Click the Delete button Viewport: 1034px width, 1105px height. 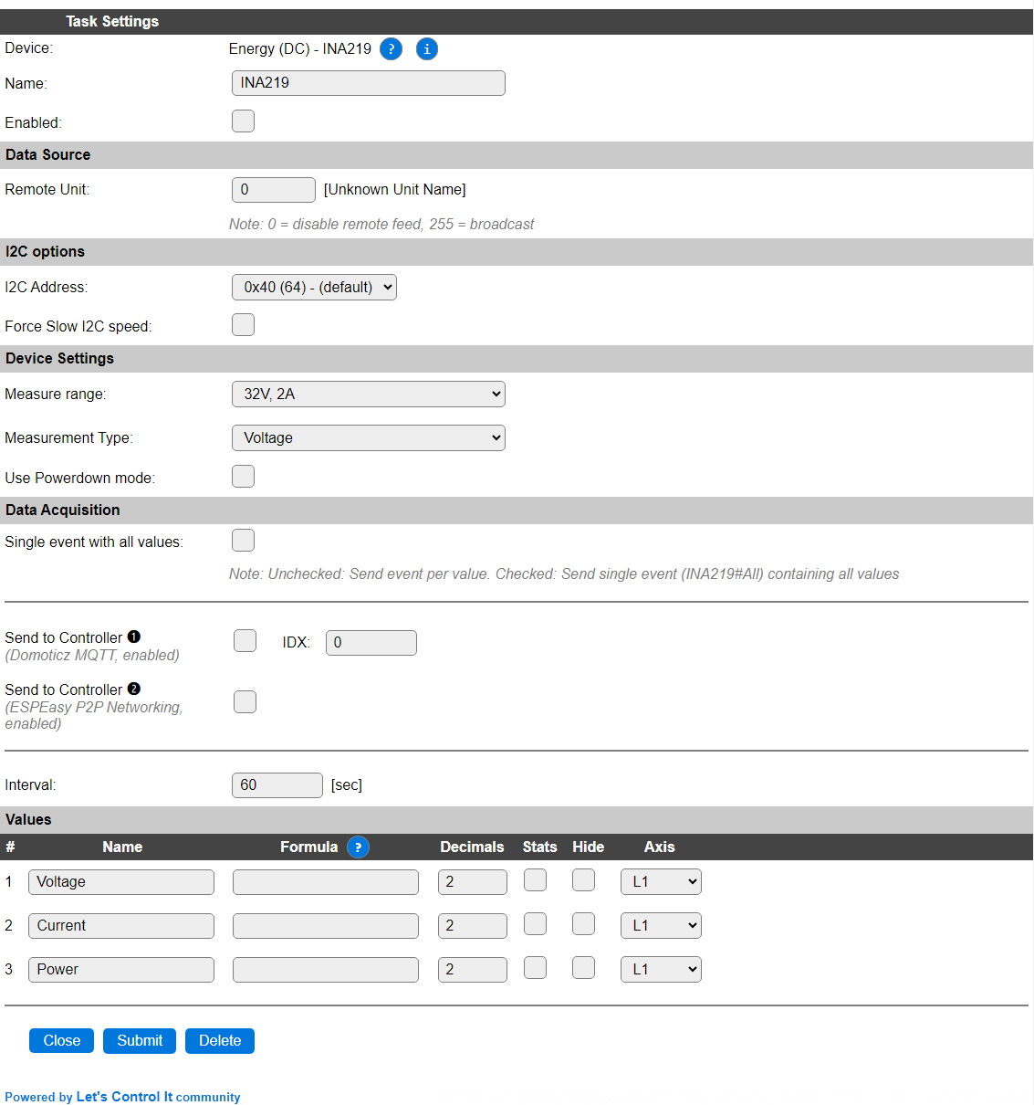tap(220, 1041)
